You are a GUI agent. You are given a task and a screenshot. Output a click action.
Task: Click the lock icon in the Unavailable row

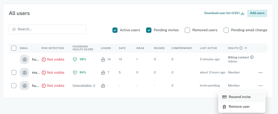(103, 86)
